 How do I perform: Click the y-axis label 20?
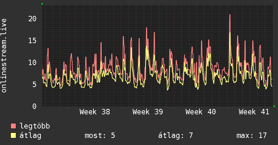click(x=32, y=19)
